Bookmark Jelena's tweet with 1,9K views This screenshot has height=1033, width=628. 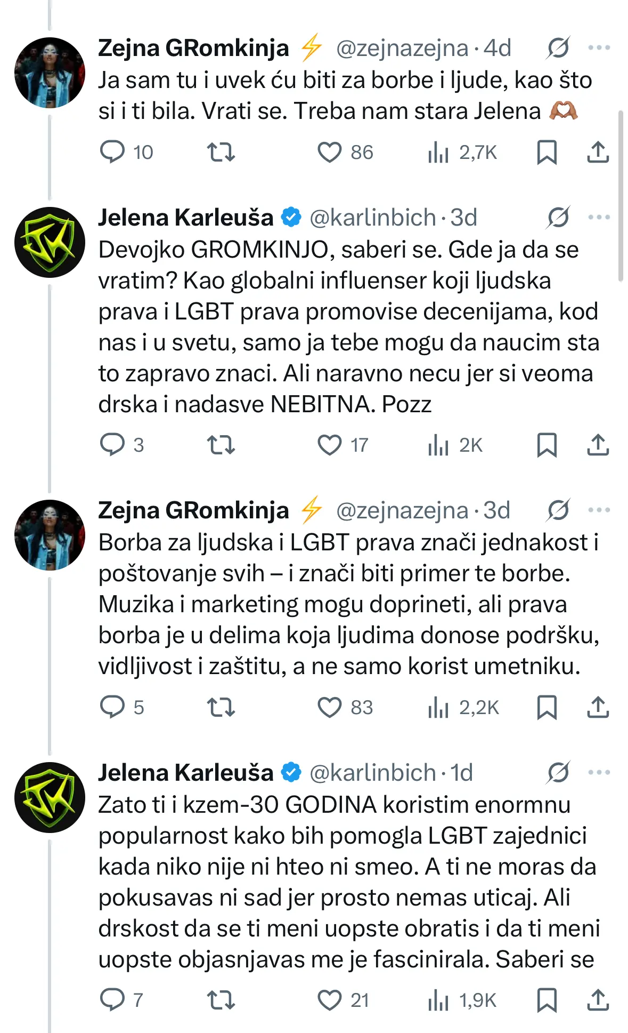coord(547,1000)
